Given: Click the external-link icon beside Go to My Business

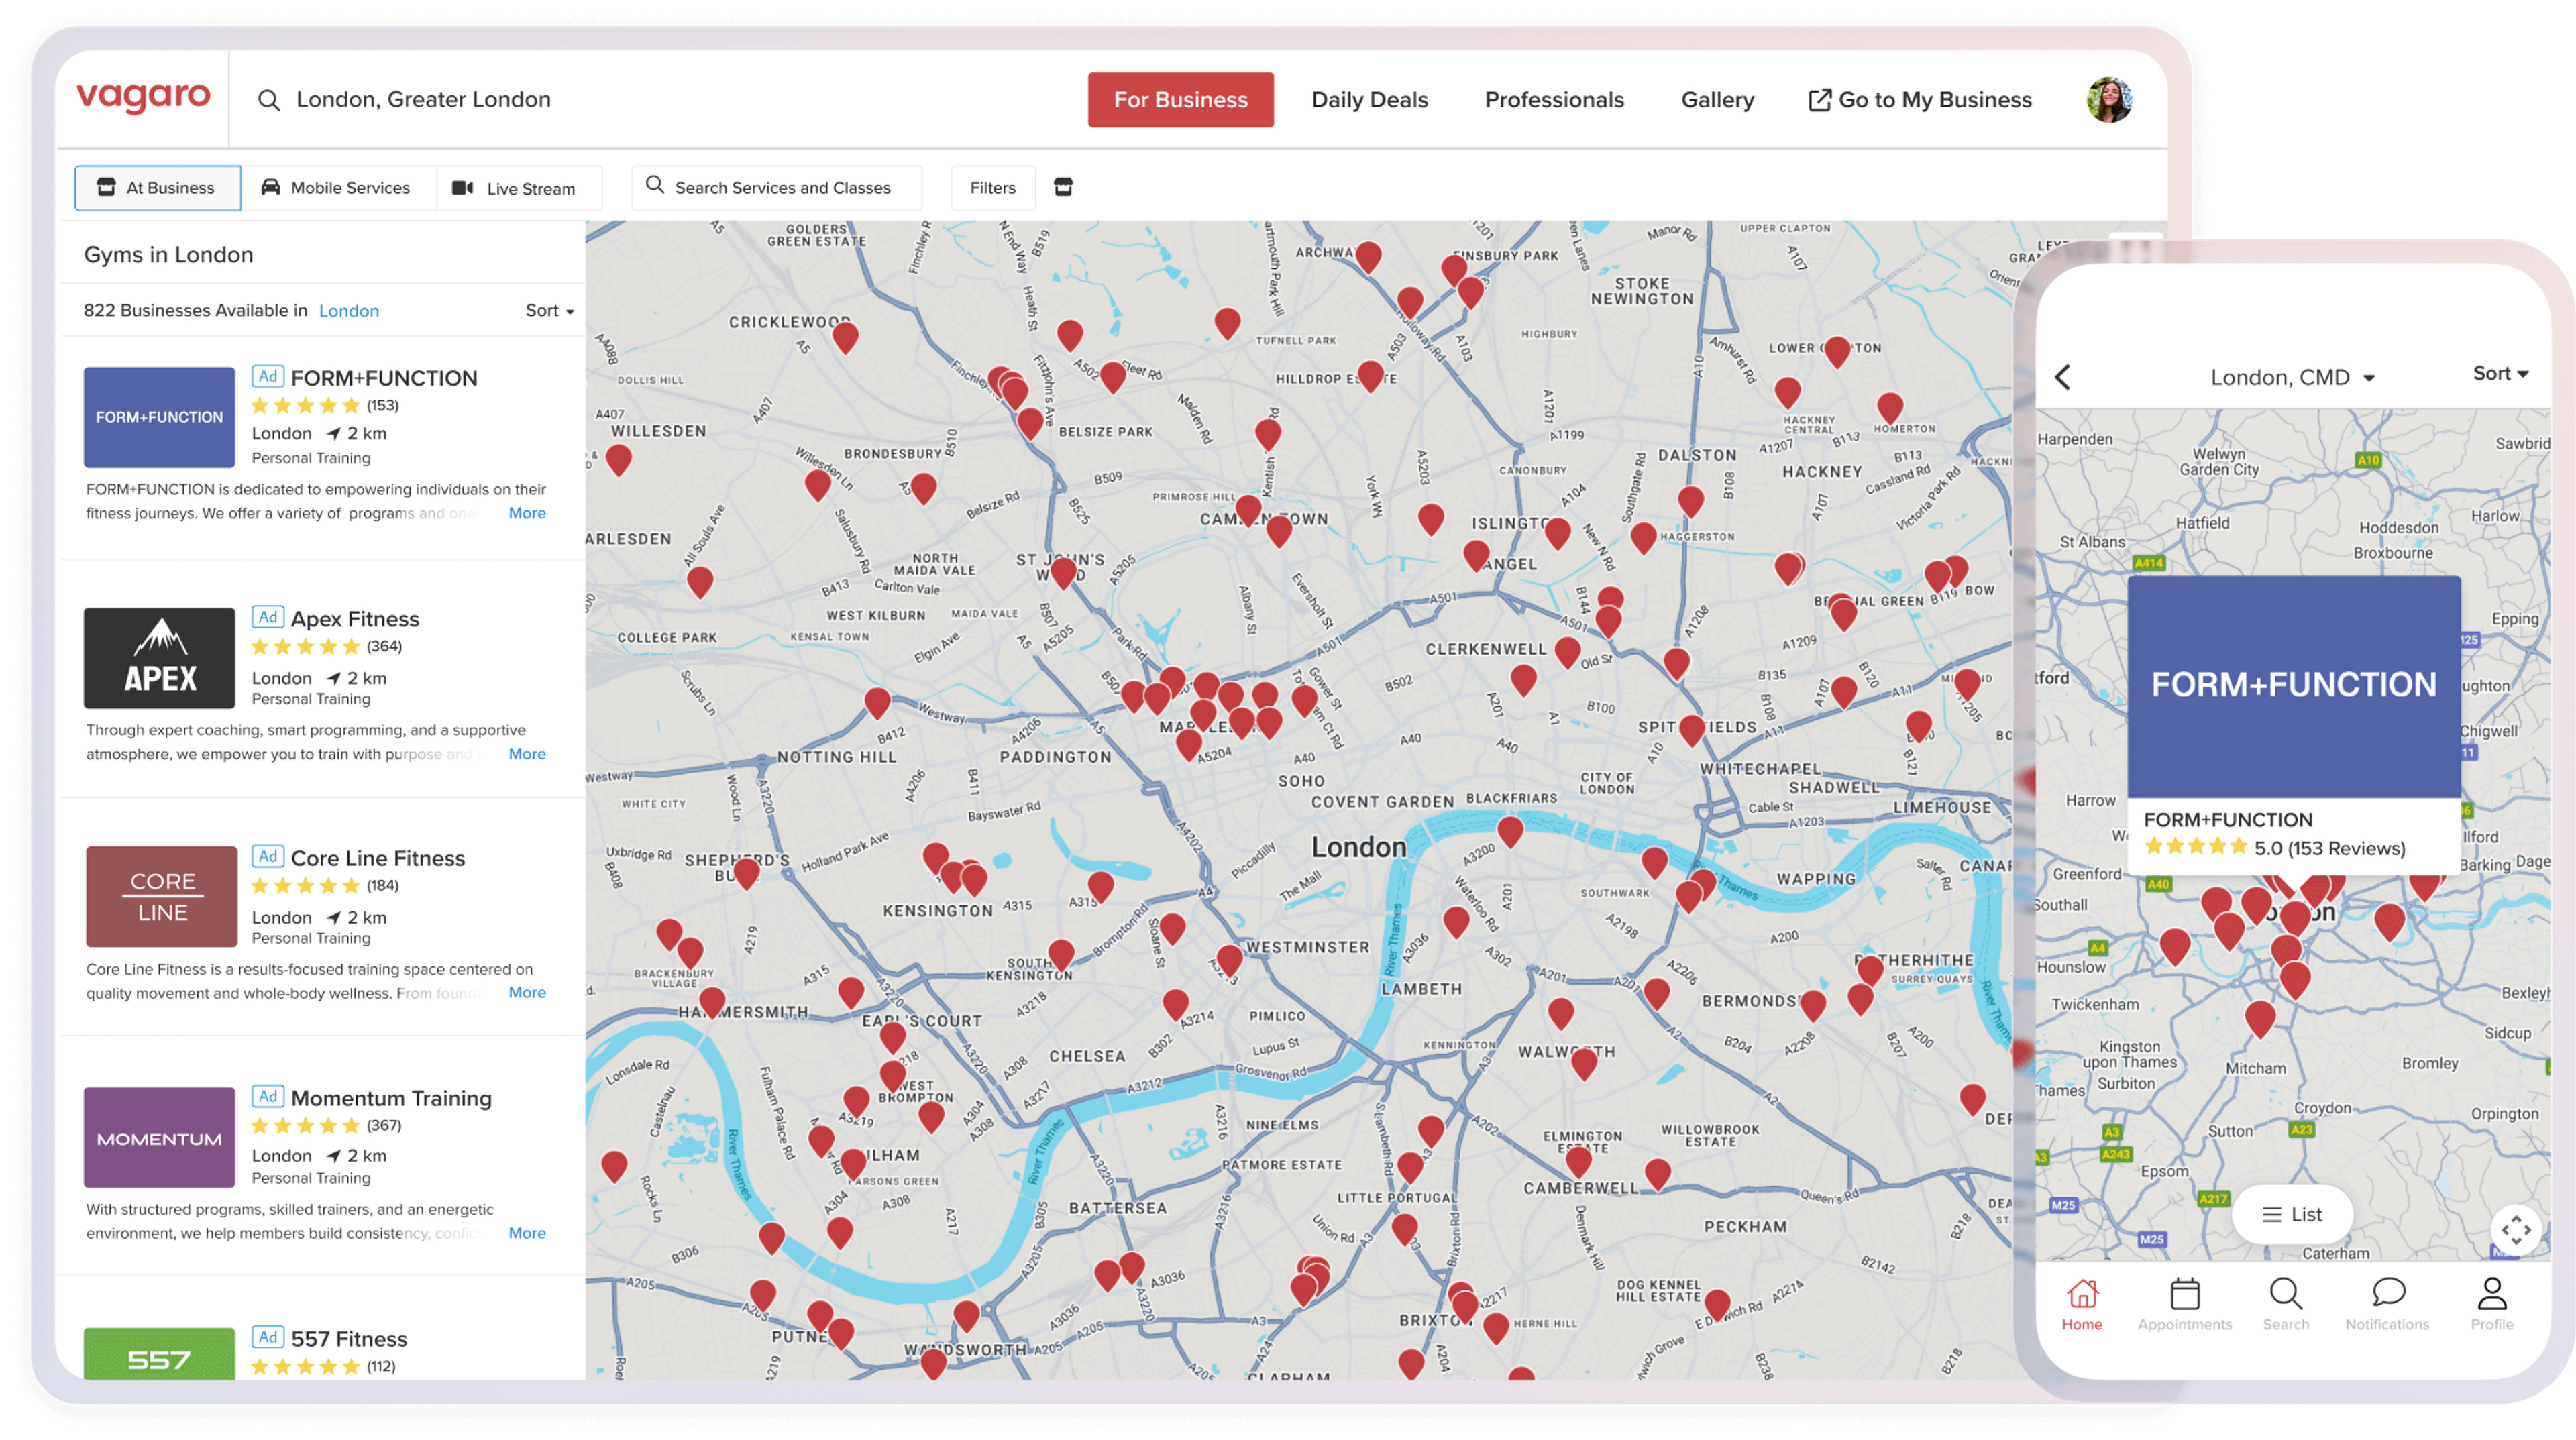Looking at the screenshot, I should [1819, 100].
